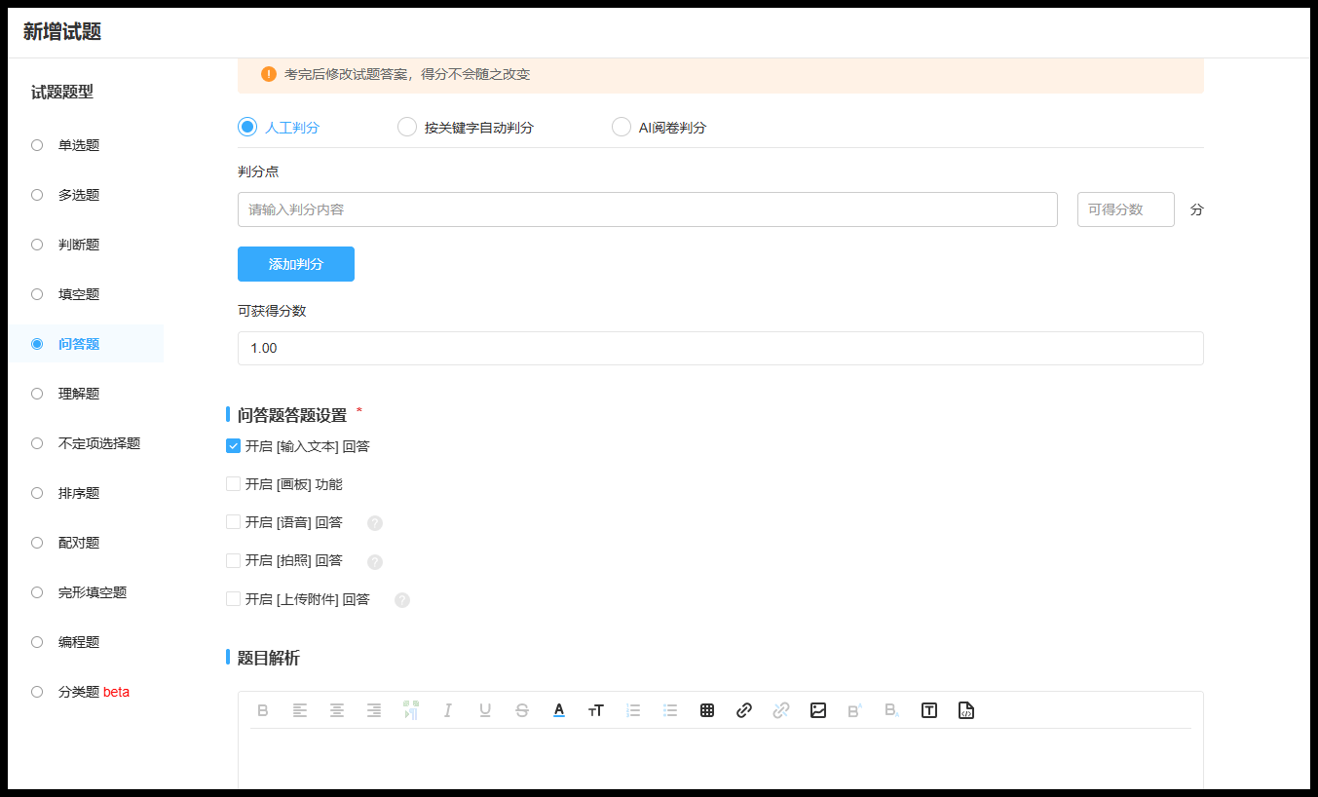Click the 添加判分 button
1318x797 pixels.
coord(296,264)
